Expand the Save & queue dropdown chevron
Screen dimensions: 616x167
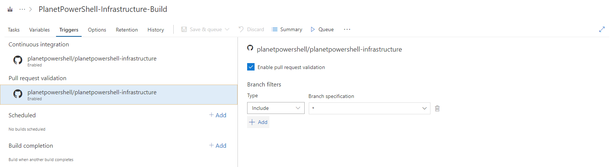point(227,29)
